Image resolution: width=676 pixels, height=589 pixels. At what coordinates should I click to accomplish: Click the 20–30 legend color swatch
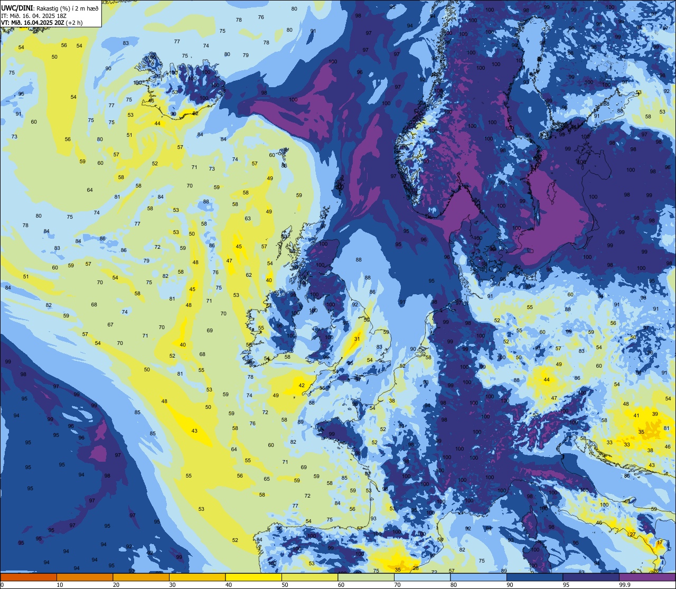pyautogui.click(x=141, y=577)
